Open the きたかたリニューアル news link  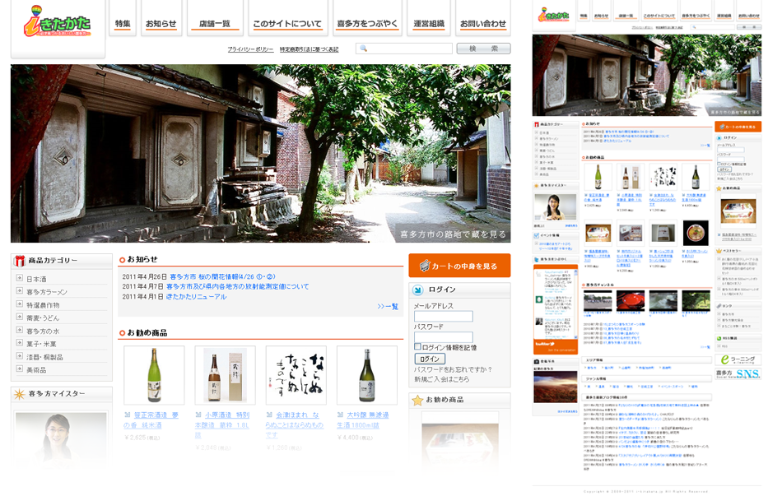pos(196,297)
